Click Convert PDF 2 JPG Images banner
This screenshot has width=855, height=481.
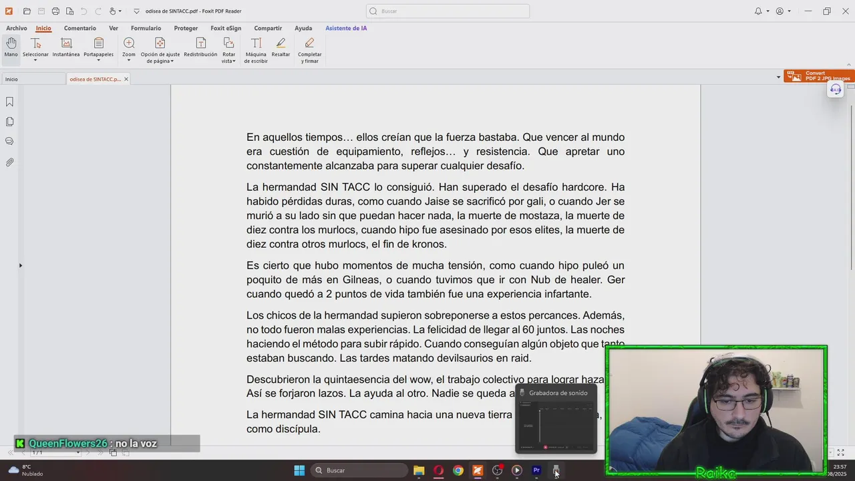tap(820, 76)
